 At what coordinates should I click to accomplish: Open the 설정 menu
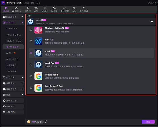(x=33, y=3)
